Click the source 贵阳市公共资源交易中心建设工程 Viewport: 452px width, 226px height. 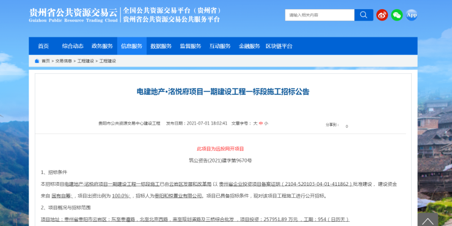pos(129,123)
